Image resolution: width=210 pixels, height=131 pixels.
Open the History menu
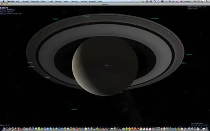click(84, 1)
